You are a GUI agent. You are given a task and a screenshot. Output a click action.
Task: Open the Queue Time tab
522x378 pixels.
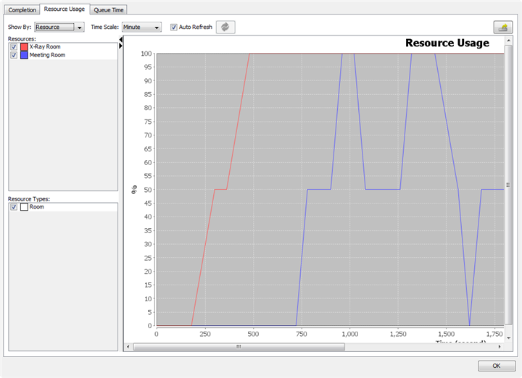(x=109, y=9)
